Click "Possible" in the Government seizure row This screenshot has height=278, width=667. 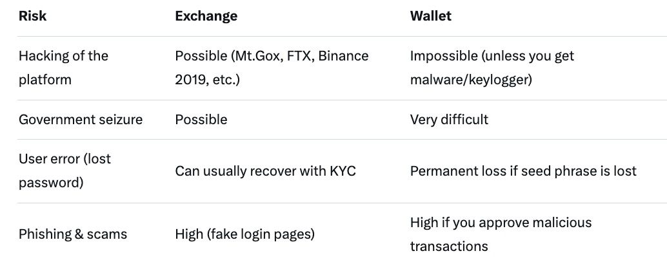[x=201, y=120]
